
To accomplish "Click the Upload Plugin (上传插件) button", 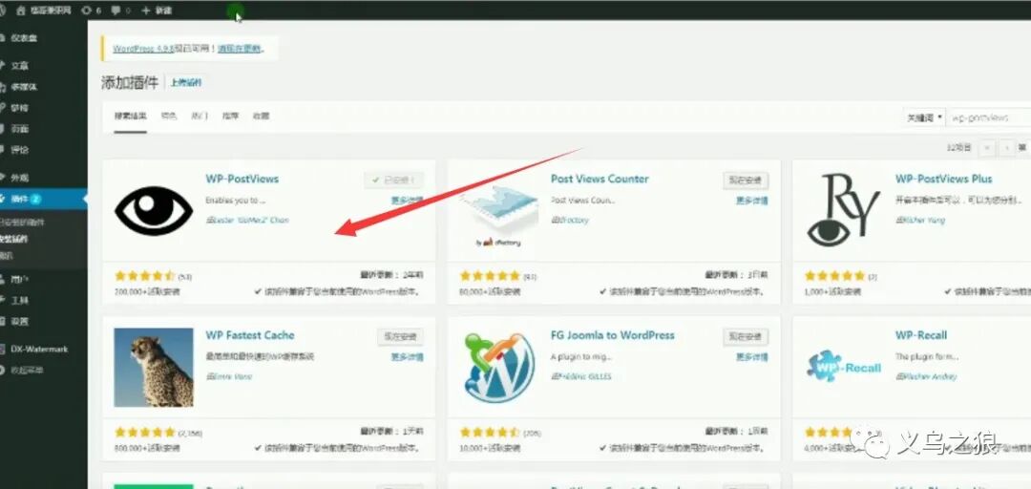I will [186, 83].
